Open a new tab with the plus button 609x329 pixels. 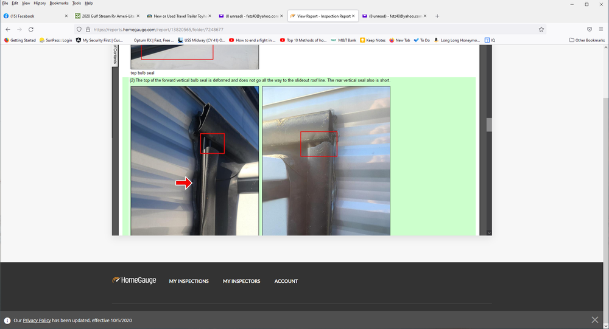pyautogui.click(x=437, y=16)
